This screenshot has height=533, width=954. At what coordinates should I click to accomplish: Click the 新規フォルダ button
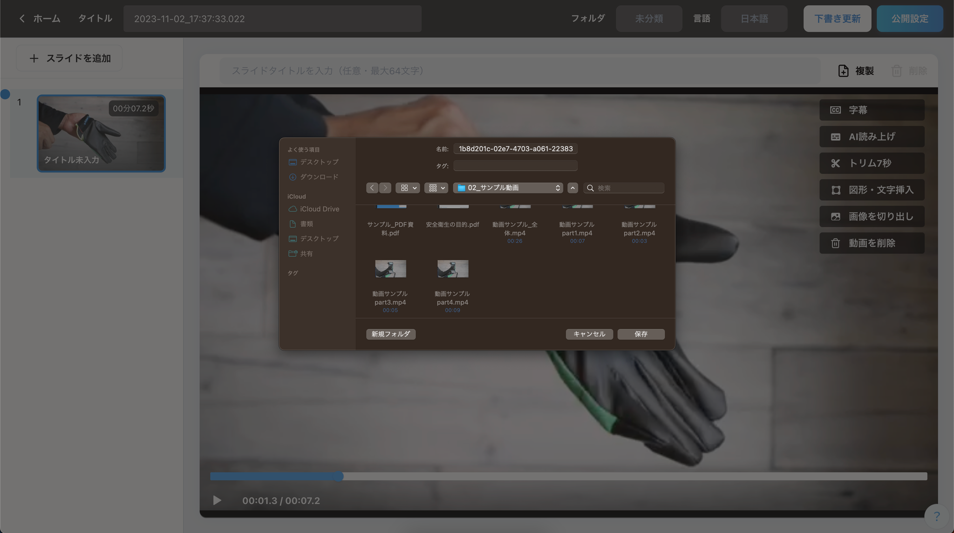[x=390, y=334]
